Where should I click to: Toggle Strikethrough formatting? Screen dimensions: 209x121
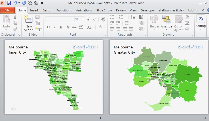74,27
